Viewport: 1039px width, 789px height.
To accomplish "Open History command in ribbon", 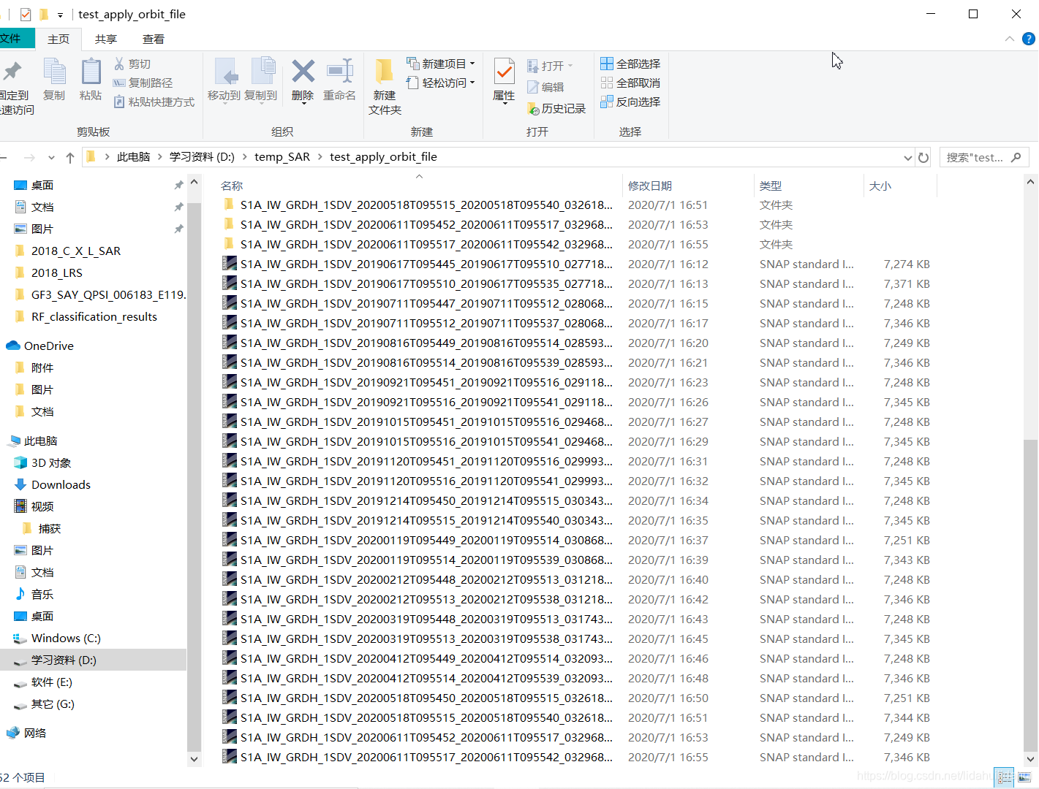I will click(x=556, y=108).
